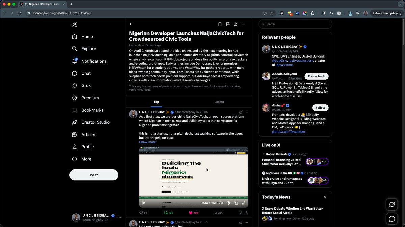Image resolution: width=405 pixels, height=227 pixels.
Task: Mute the video with the volume icon
Action: pos(221,203)
